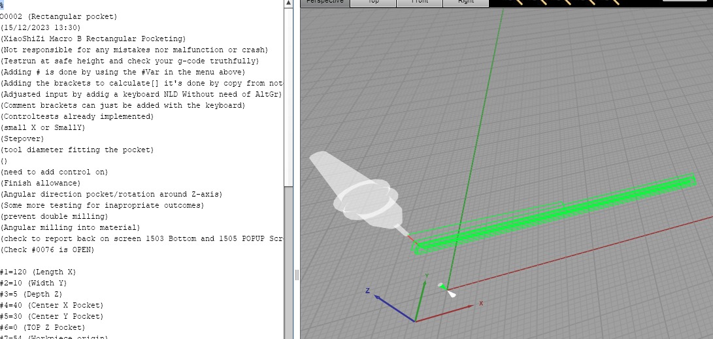This screenshot has width=713, height=339.
Task: Click the '#5=30 (Center Y Pocket)' line
Action: pyautogui.click(x=52, y=316)
